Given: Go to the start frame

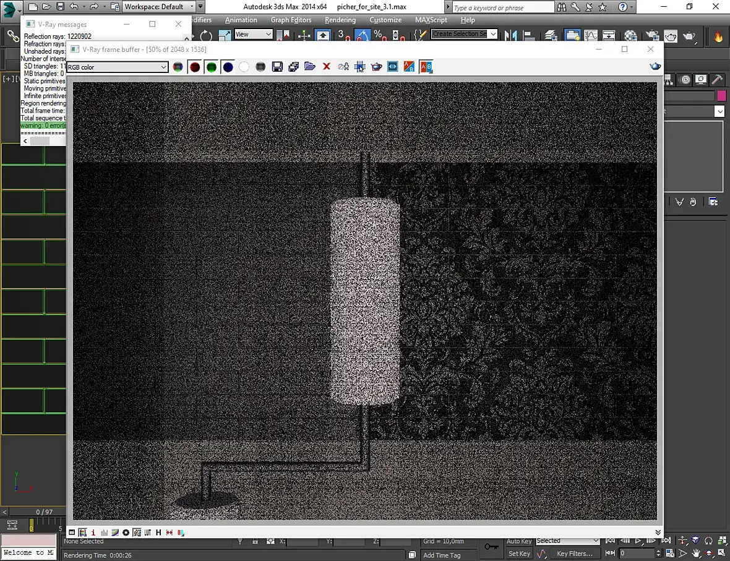Looking at the screenshot, I should click(610, 541).
